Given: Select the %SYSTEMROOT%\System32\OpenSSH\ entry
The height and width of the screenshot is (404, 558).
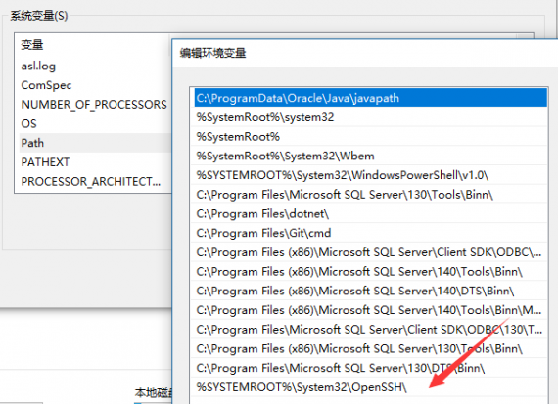Looking at the screenshot, I should 370,387.
